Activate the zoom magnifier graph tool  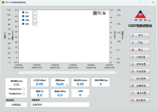point(99,13)
